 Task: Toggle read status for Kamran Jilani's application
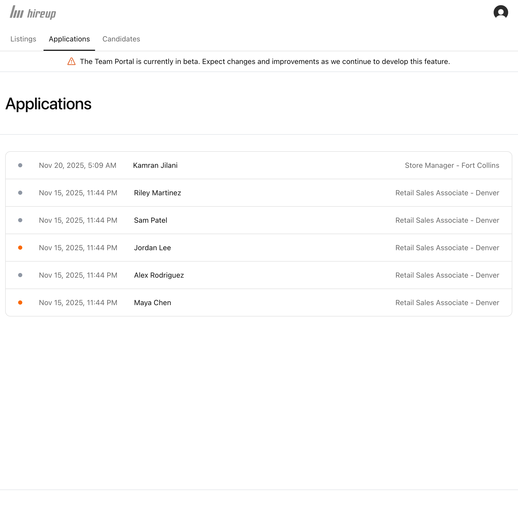tap(20, 165)
